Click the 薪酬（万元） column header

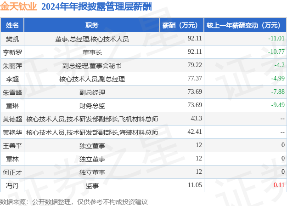181,25
